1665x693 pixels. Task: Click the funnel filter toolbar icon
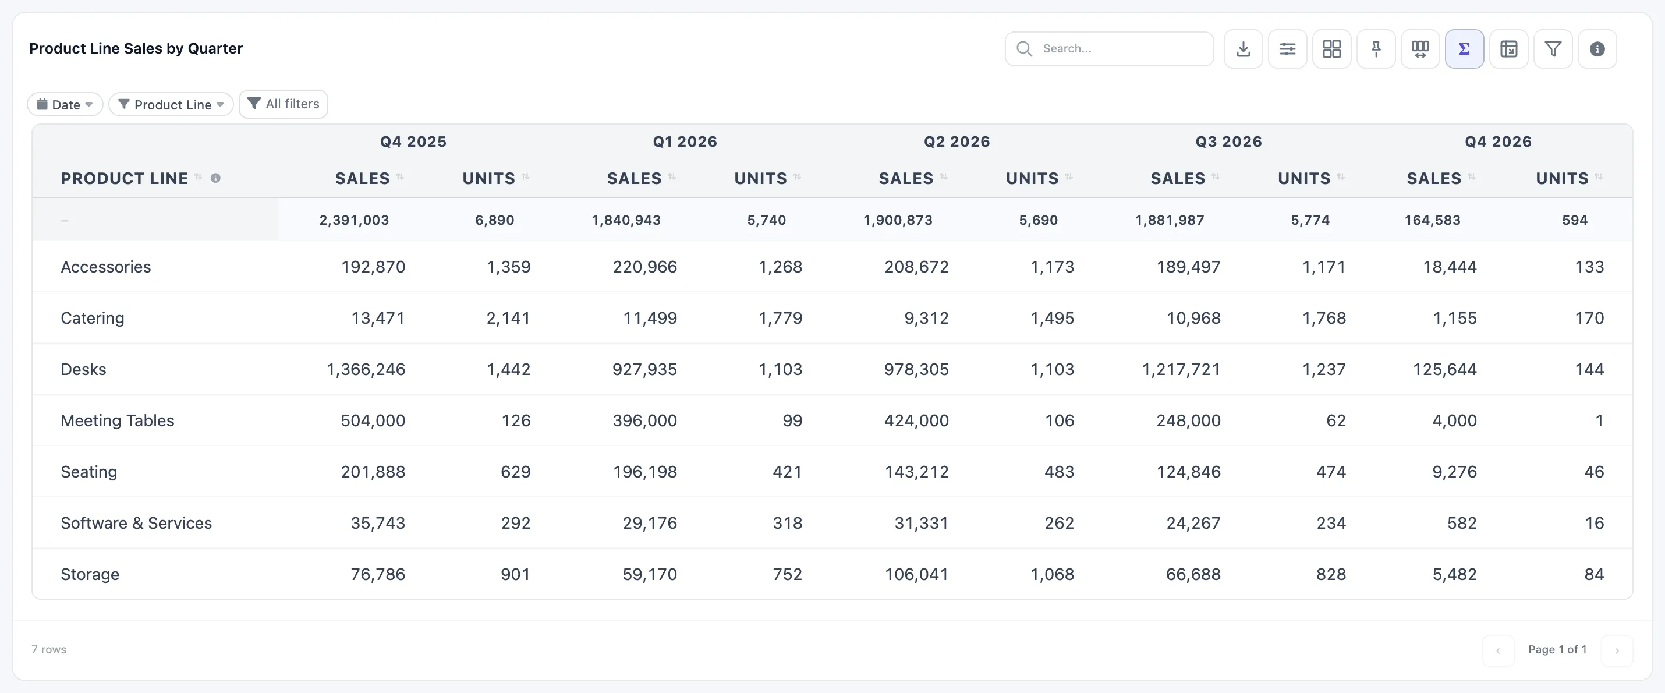(1553, 48)
